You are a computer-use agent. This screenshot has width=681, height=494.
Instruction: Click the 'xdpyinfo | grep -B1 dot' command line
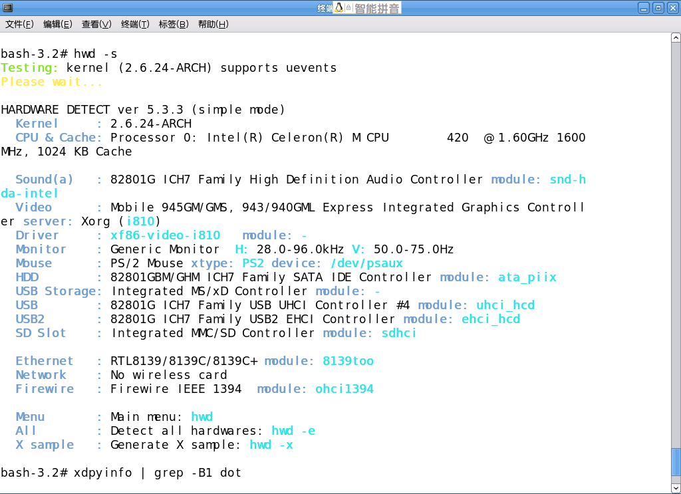(x=158, y=472)
